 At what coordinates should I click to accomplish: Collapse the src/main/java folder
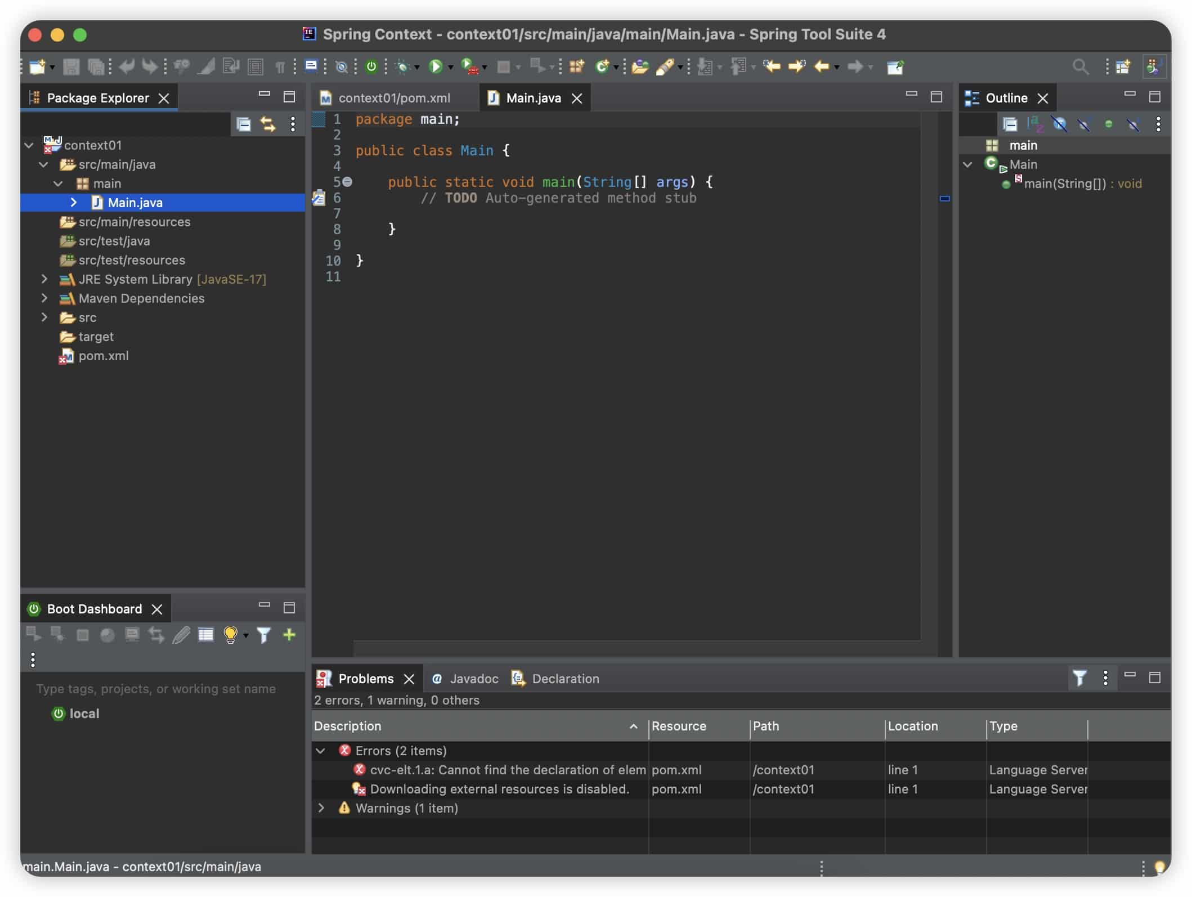point(44,164)
